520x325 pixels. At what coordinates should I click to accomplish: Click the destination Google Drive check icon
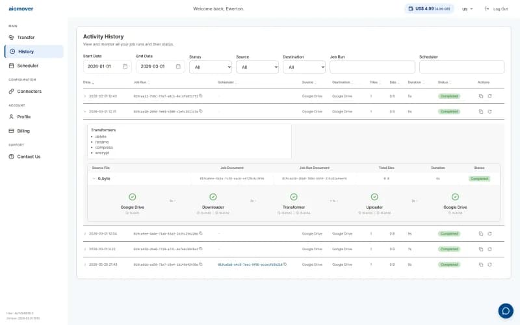coord(455,197)
